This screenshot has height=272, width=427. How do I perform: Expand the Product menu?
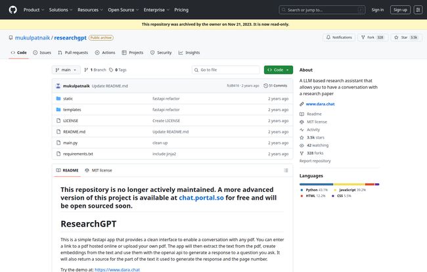34,10
